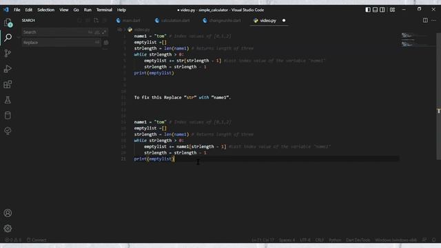The image size is (441, 248).
Task: Click the notifications bell in status bar
Action: (434, 240)
